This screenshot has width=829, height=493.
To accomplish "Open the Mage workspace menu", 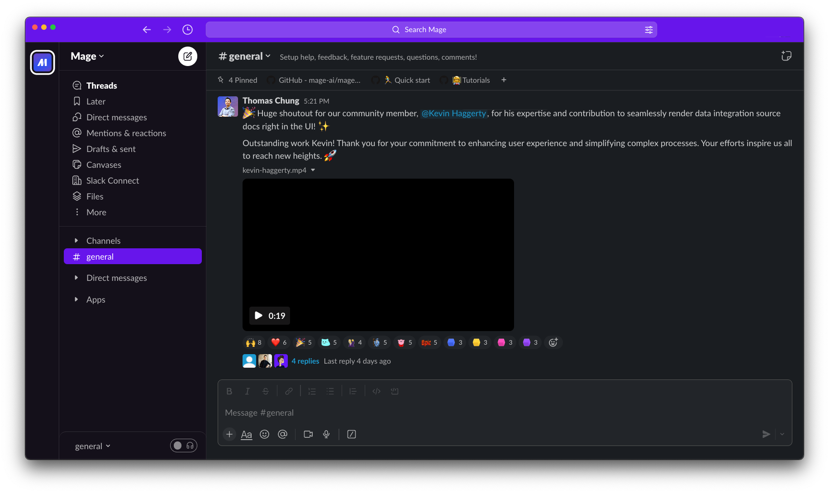I will coord(87,56).
